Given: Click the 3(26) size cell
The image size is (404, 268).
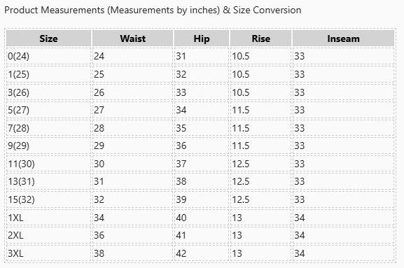Looking at the screenshot, I should pyautogui.click(x=49, y=92).
